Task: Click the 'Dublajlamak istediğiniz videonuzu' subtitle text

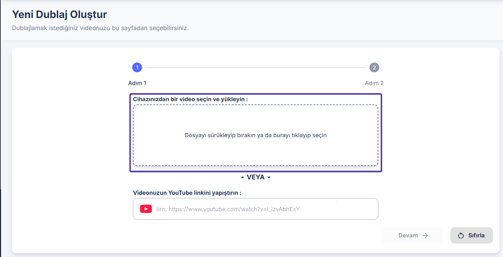Action: pos(100,28)
